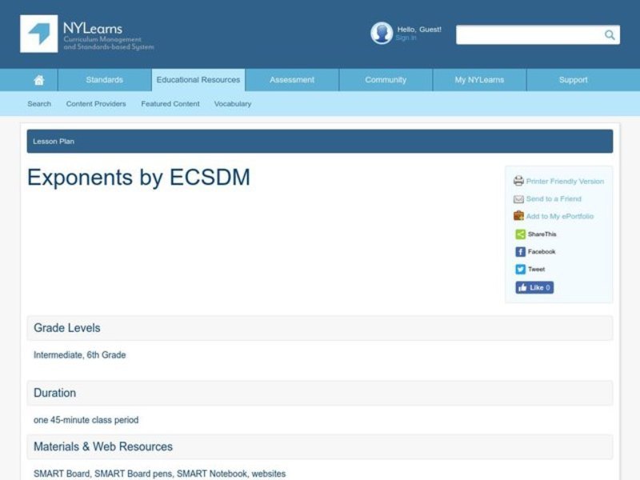Click the envelope icon for Send to a Friend
Viewport: 640px width, 480px height.
[x=518, y=199]
